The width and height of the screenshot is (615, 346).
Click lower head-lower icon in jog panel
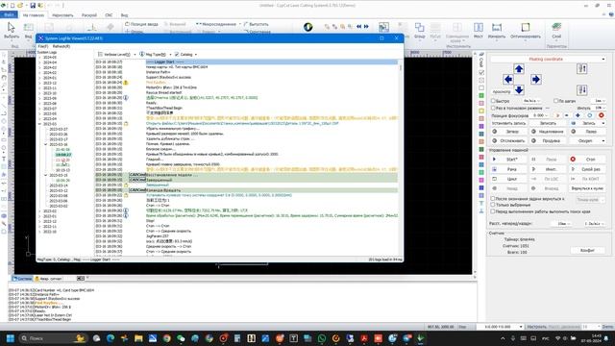pos(581,90)
